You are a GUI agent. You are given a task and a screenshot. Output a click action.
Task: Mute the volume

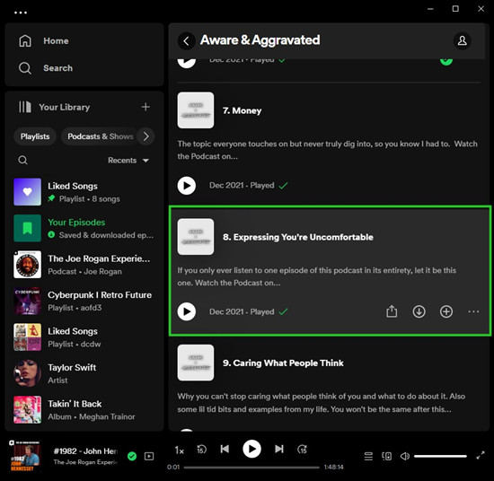coord(405,456)
